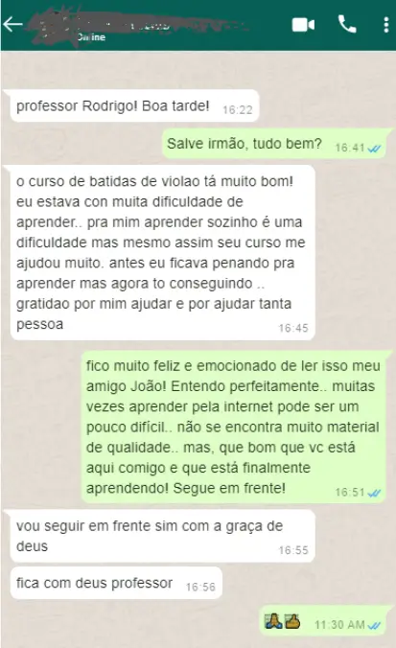Click read checkmarks on the 16:51 message
This screenshot has width=396, height=648.
tap(375, 493)
